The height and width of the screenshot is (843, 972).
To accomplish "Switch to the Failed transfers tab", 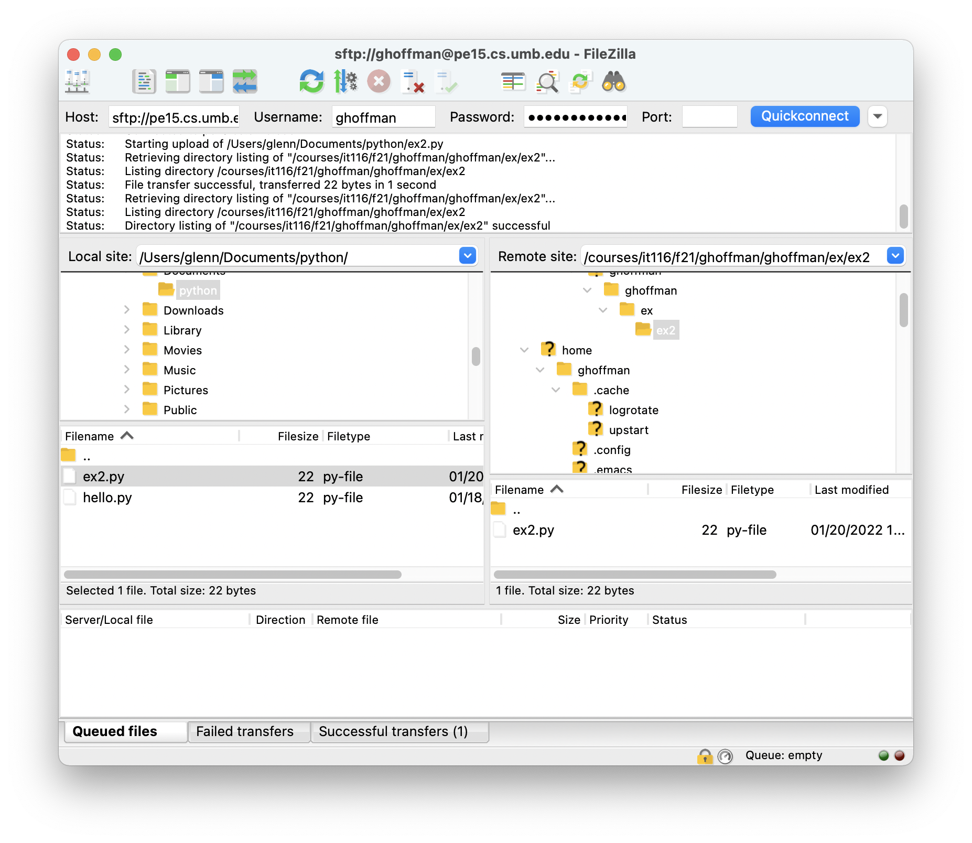I will coord(249,731).
